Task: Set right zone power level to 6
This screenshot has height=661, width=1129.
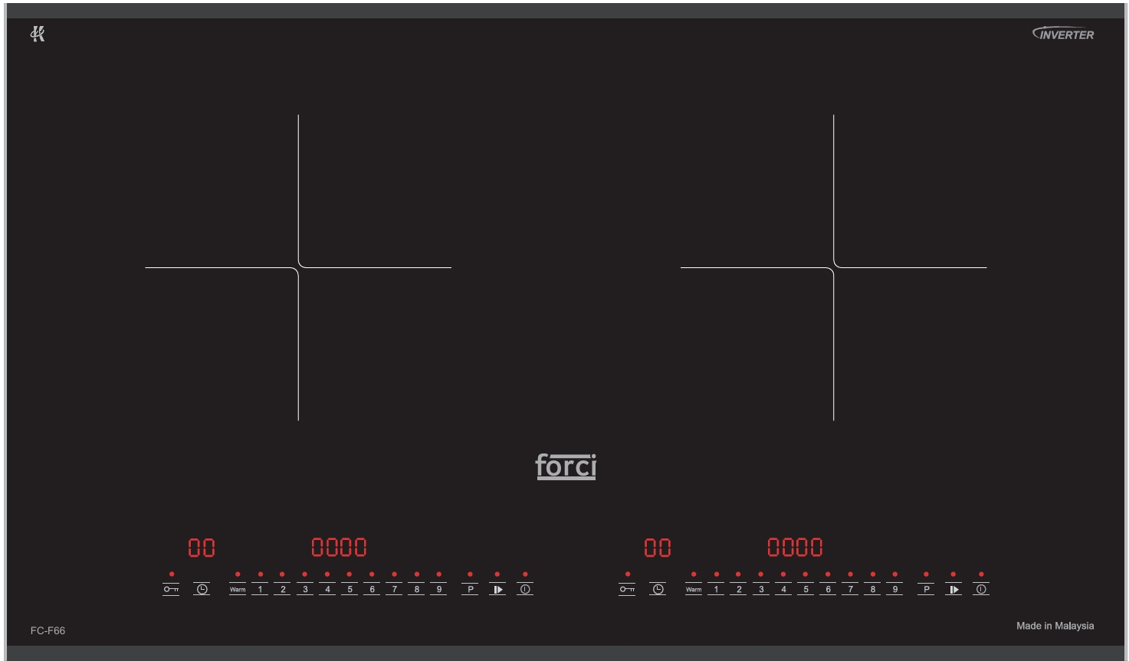Action: tap(828, 589)
